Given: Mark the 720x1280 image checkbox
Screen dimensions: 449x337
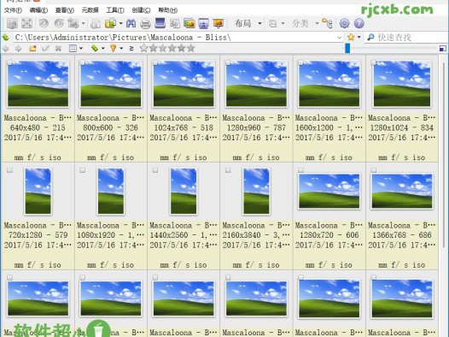Looking at the screenshot, I should 9,170.
